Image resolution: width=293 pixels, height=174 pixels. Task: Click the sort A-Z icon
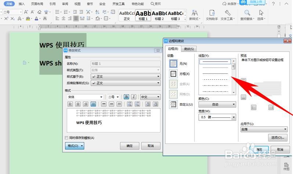(x=97, y=12)
